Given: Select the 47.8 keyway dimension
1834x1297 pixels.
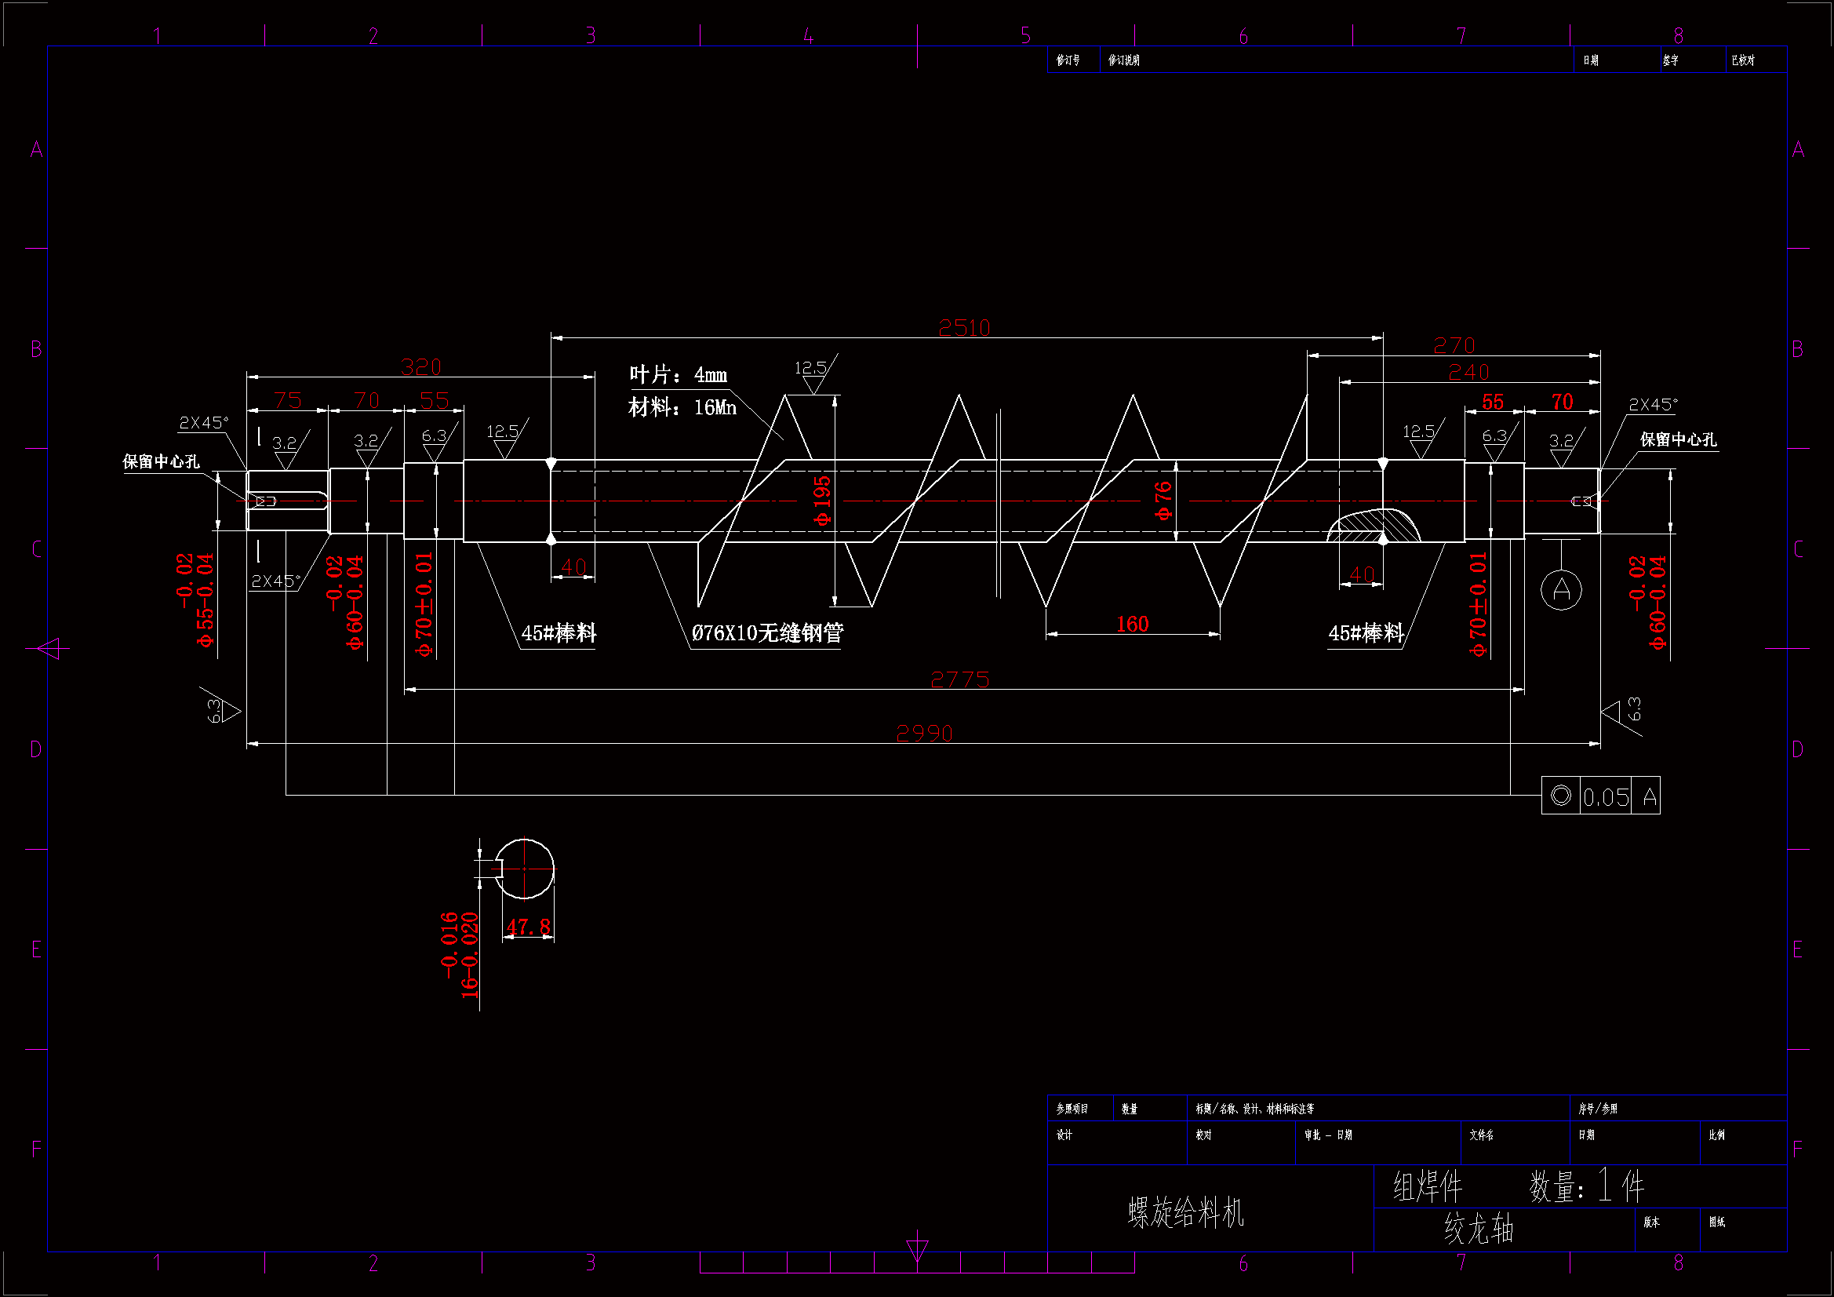Looking at the screenshot, I should pyautogui.click(x=527, y=927).
